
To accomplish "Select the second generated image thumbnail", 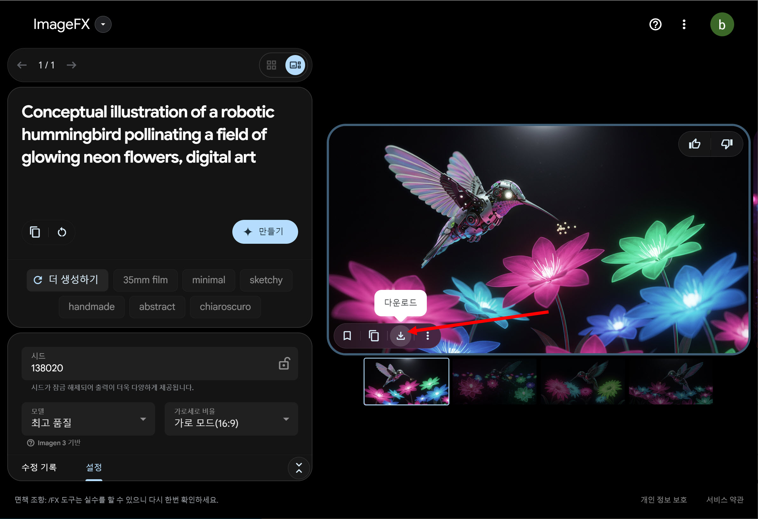I will (495, 382).
